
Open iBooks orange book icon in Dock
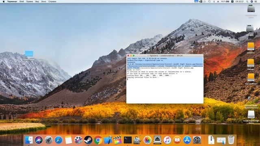[x=177, y=140]
